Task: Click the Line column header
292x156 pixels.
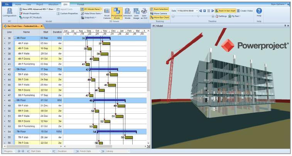Action: click(9, 32)
